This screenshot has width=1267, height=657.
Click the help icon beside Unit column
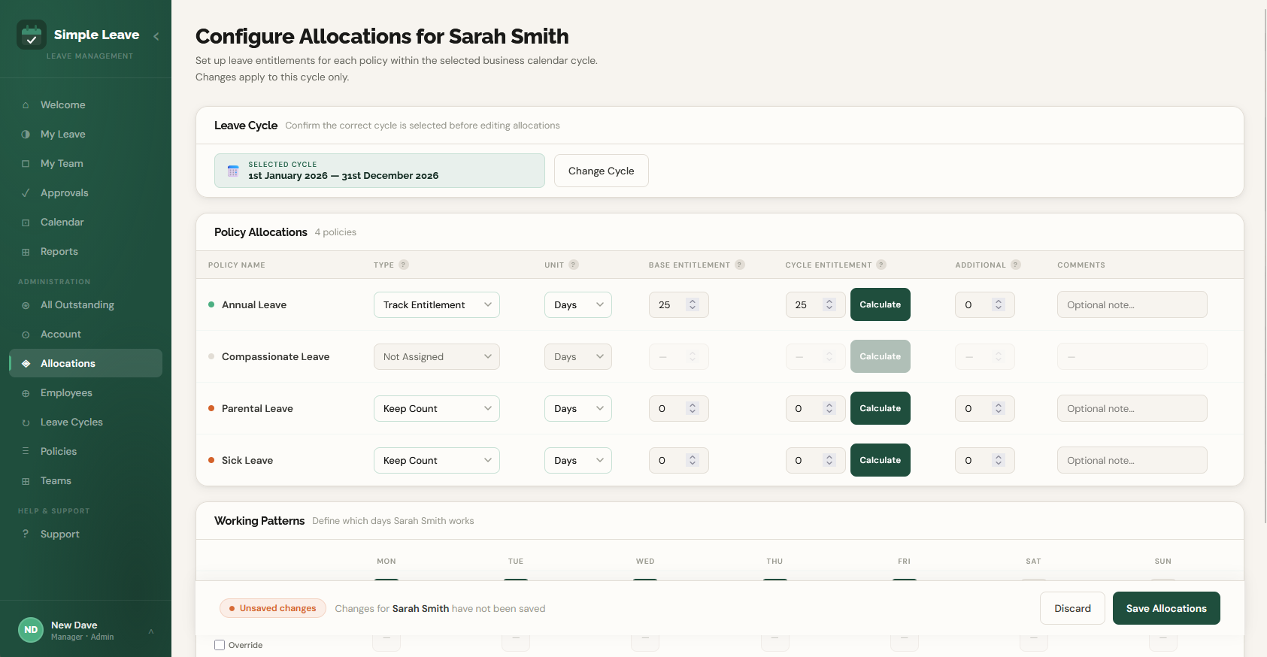574,265
